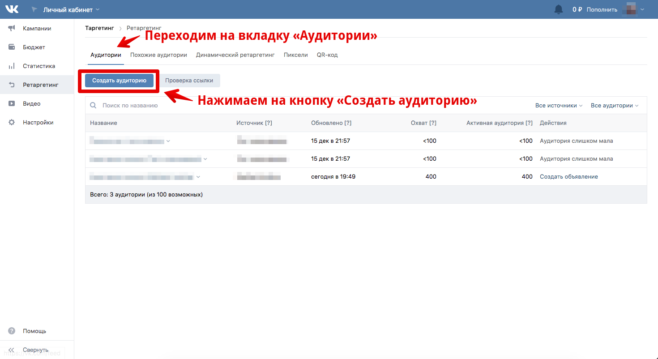Open Личный кабинет dropdown
This screenshot has height=359, width=658.
(x=72, y=9)
